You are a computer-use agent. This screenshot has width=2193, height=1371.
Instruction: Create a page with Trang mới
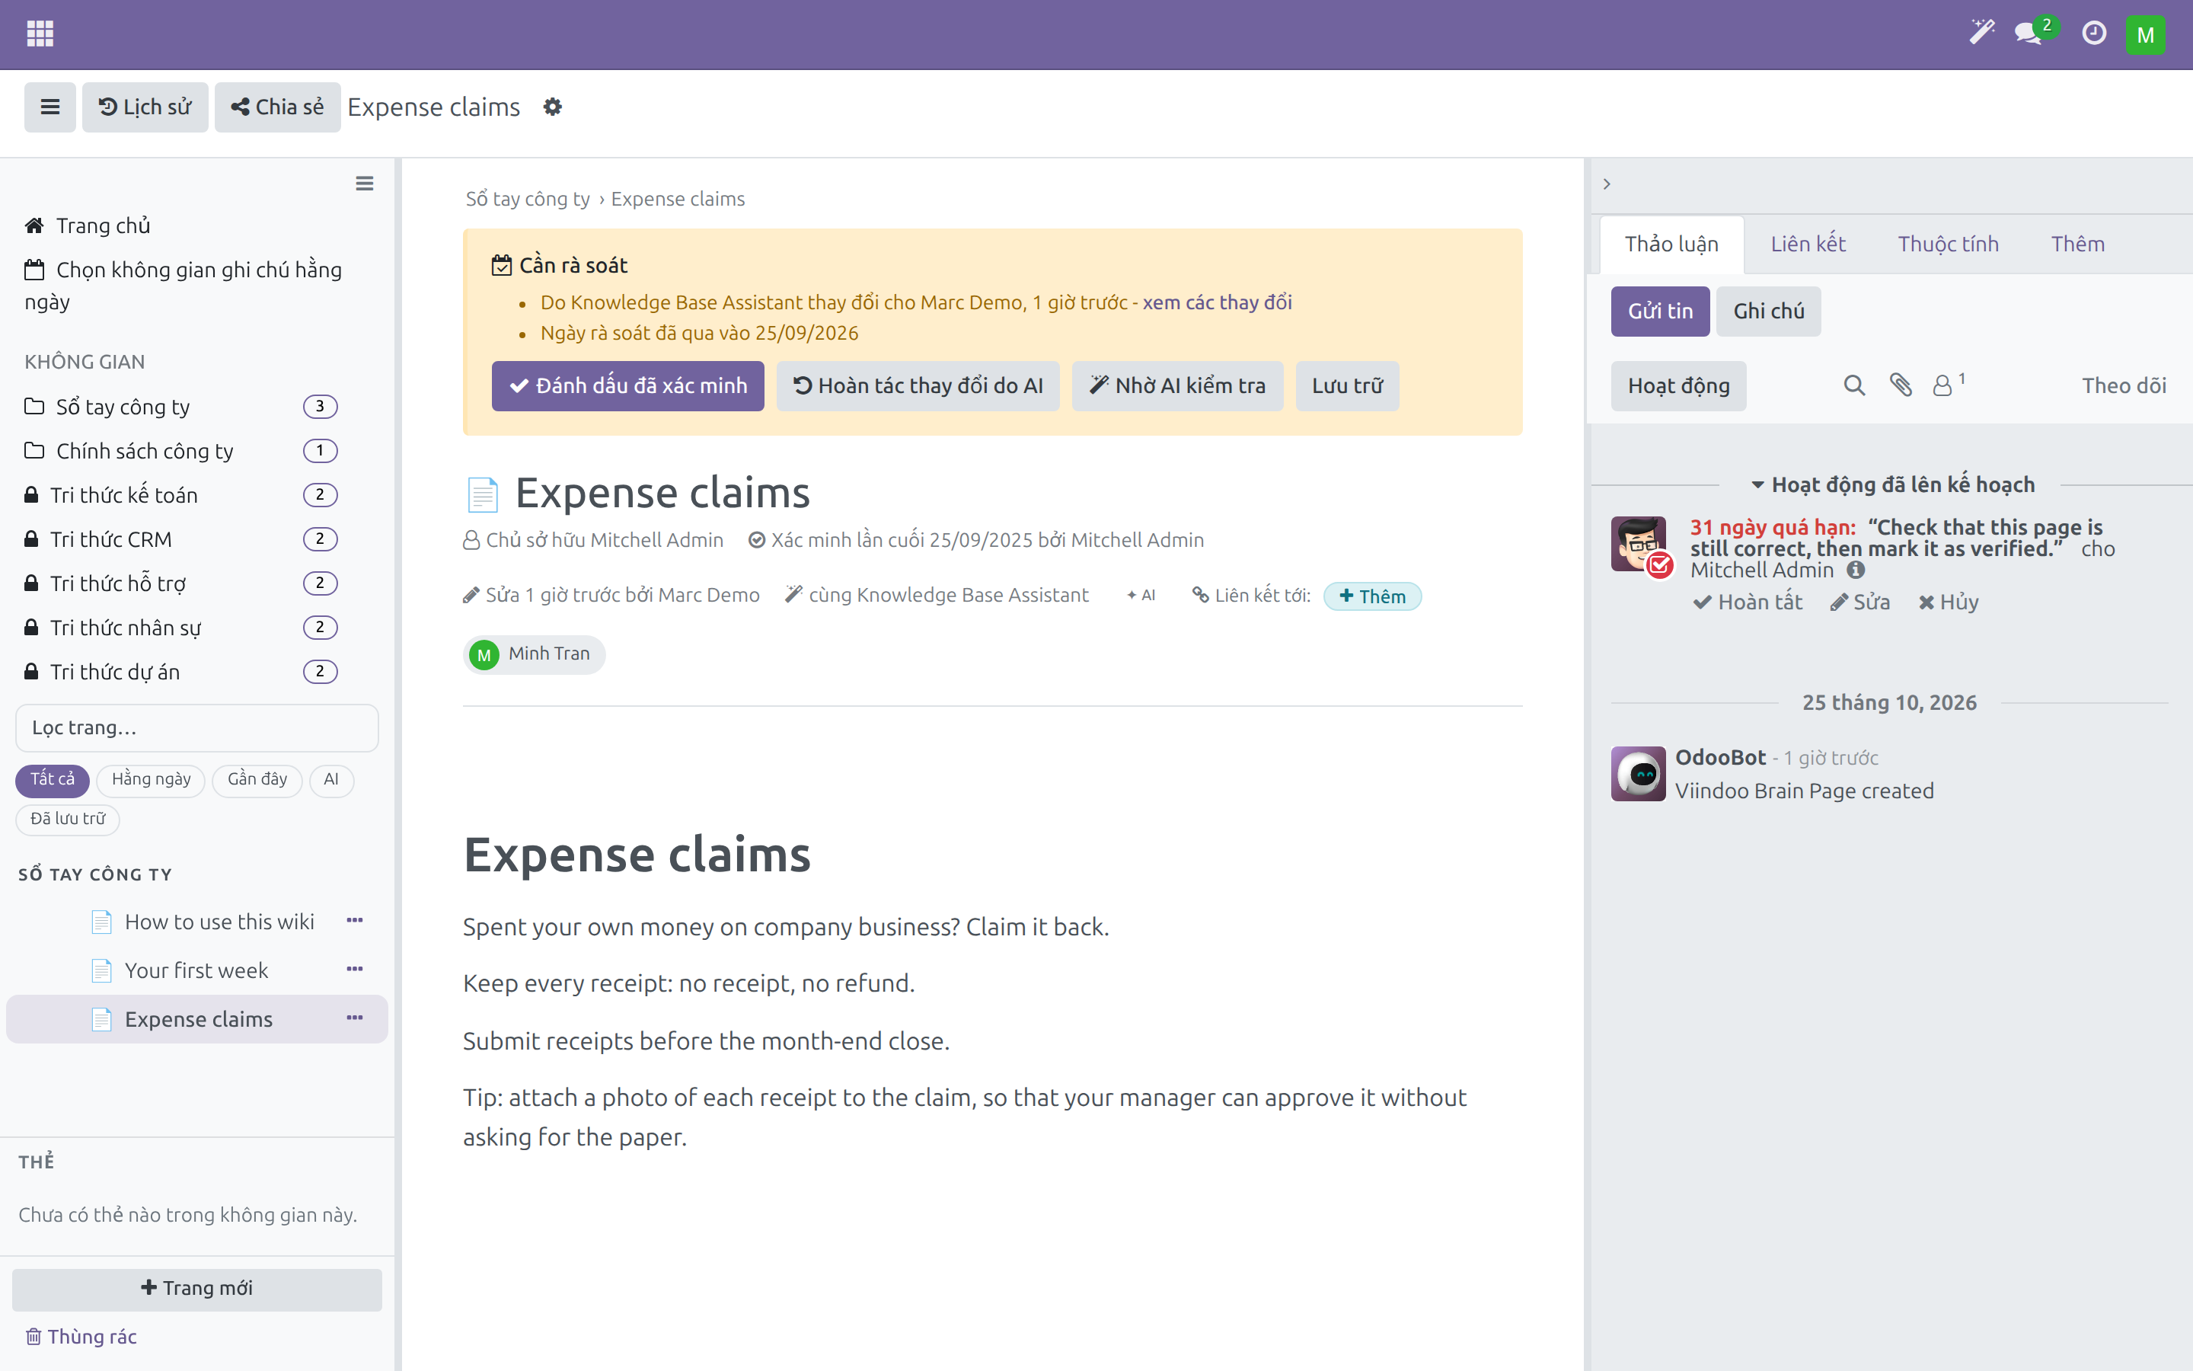[x=196, y=1289]
